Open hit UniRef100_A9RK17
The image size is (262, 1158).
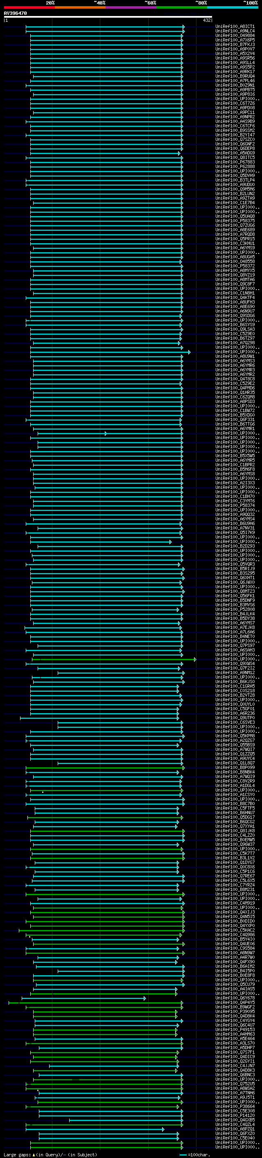click(x=235, y=71)
